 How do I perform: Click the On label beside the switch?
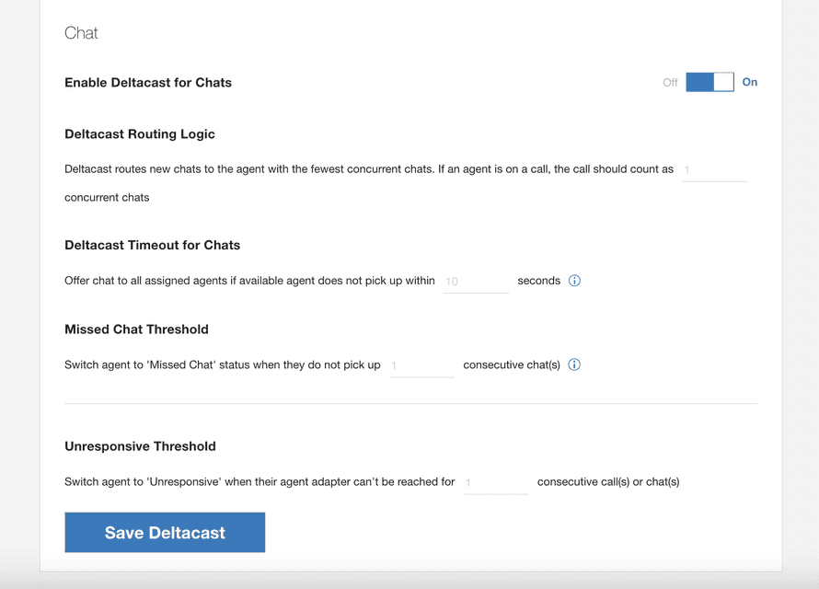pyautogui.click(x=750, y=82)
